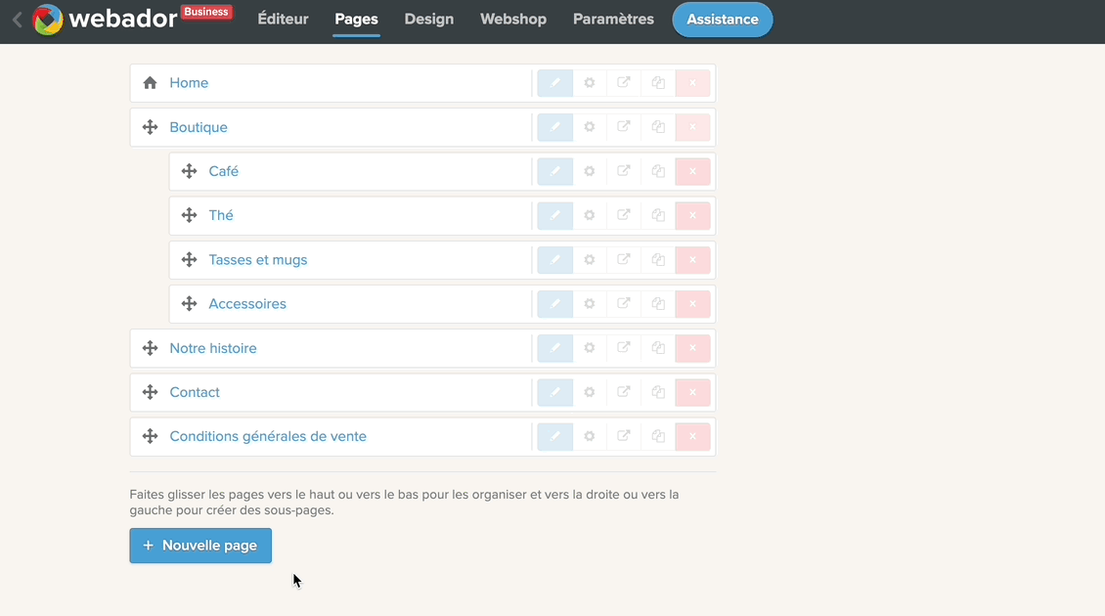Image resolution: width=1105 pixels, height=616 pixels.
Task: Open the Tasses et mugs link
Action: (x=258, y=260)
